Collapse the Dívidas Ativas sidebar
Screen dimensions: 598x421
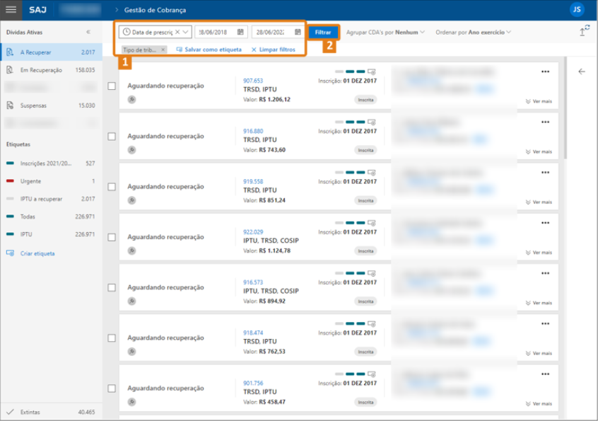click(x=88, y=33)
